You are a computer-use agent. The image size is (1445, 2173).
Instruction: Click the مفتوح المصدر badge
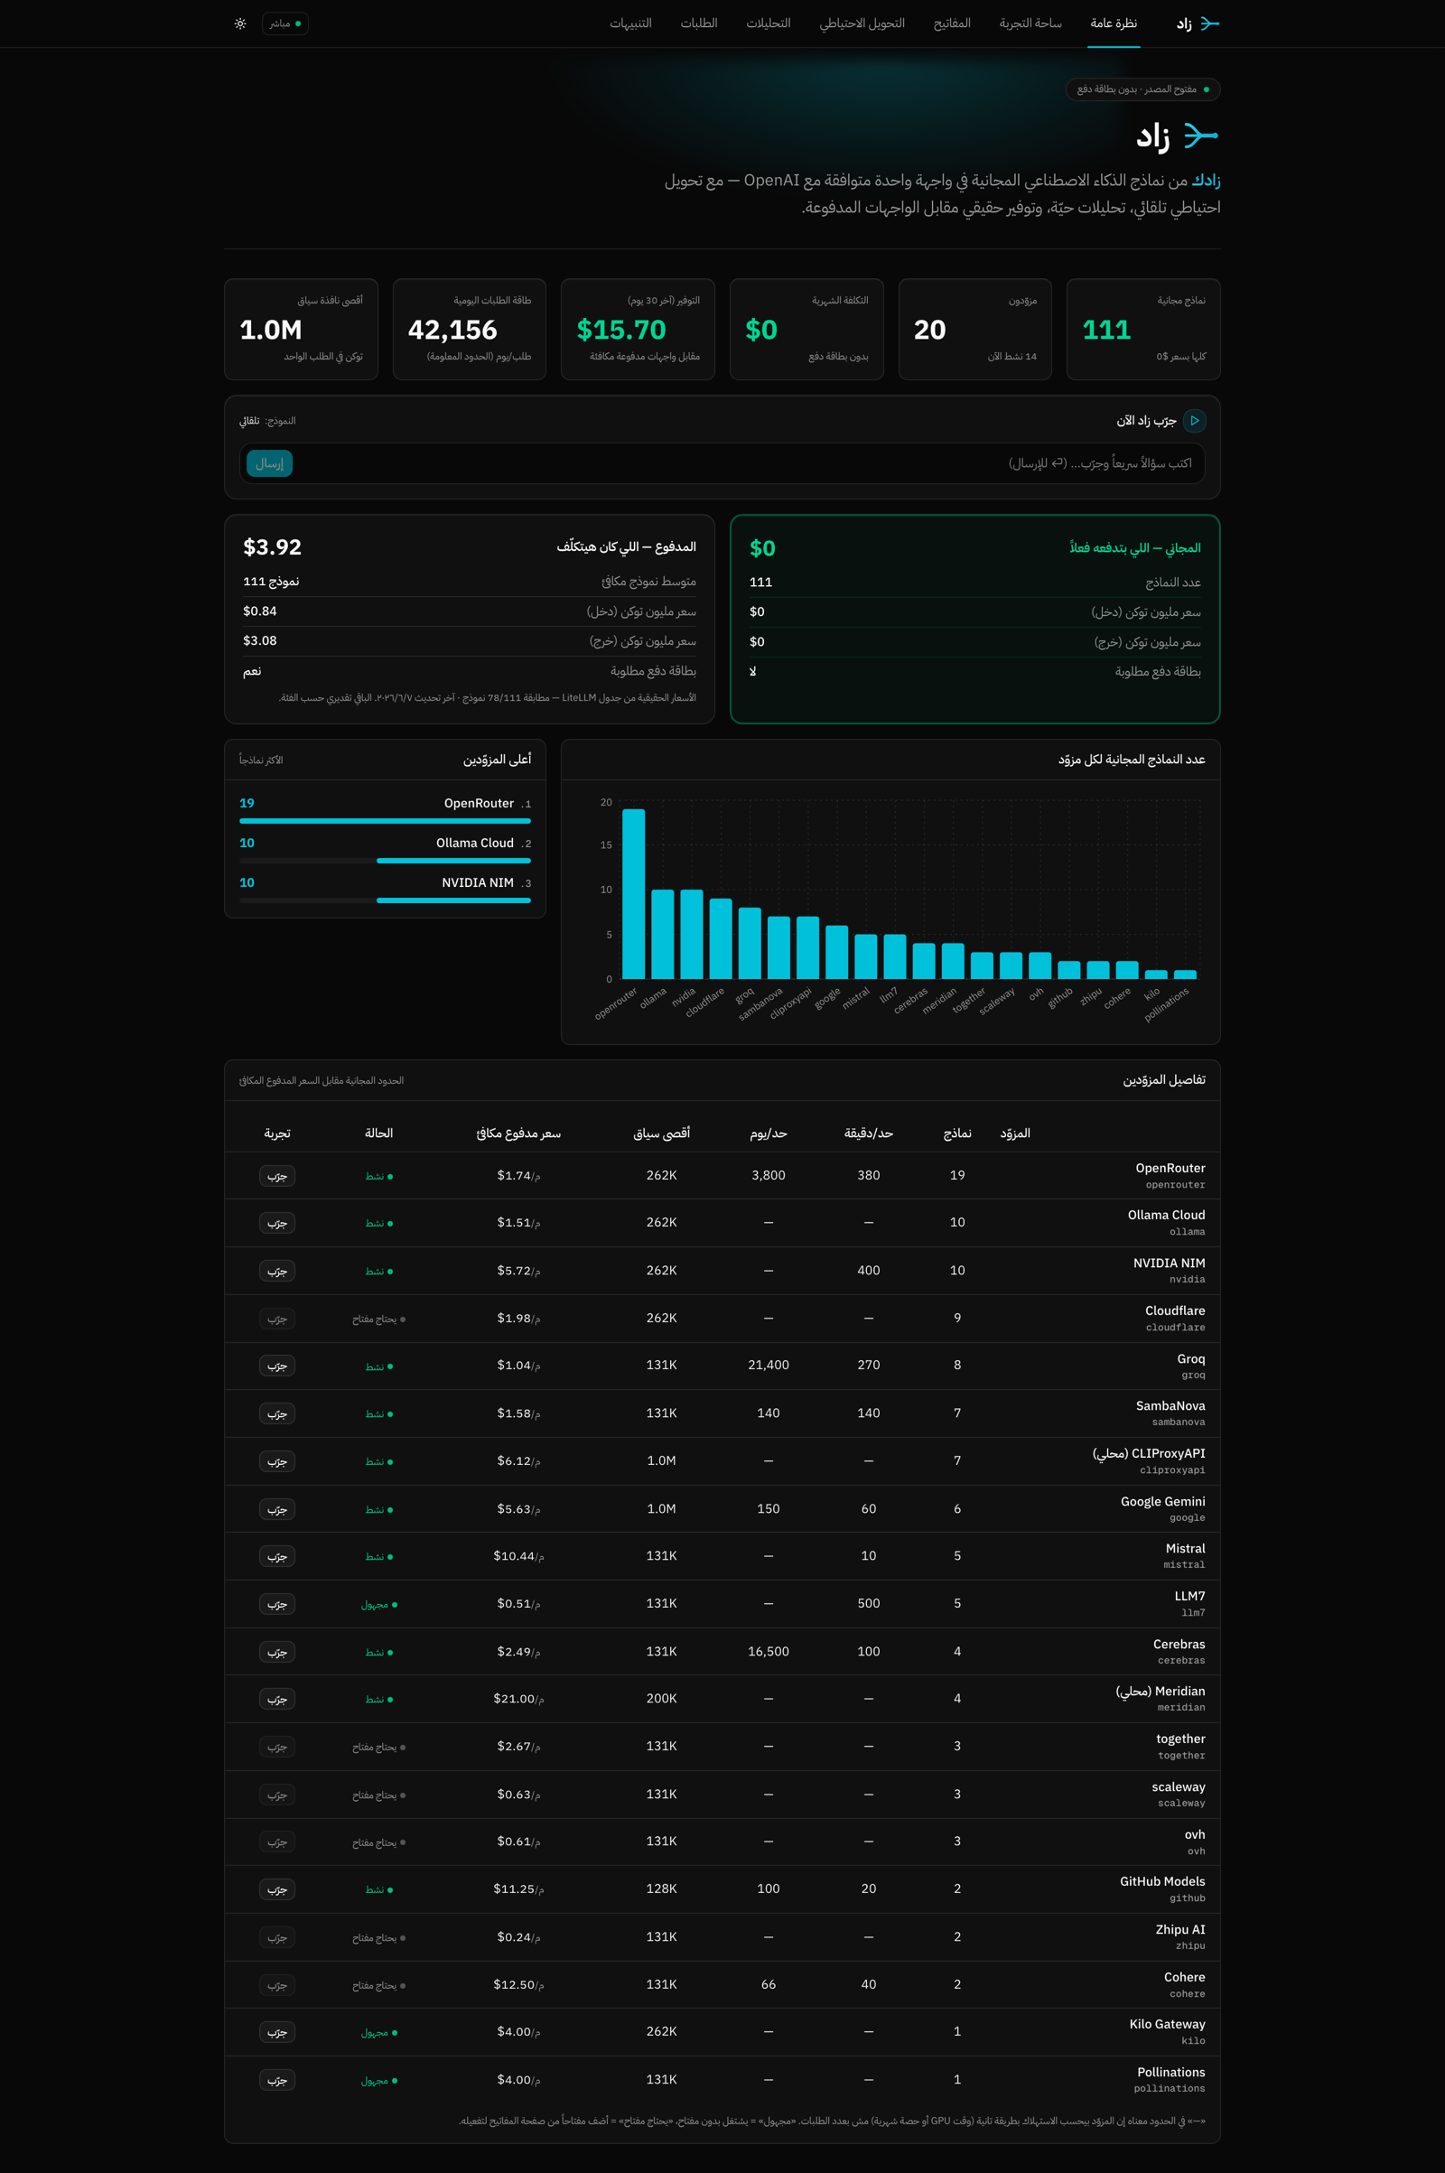[1142, 89]
